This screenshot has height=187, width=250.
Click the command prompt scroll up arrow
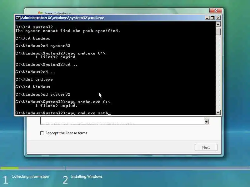pyautogui.click(x=218, y=24)
